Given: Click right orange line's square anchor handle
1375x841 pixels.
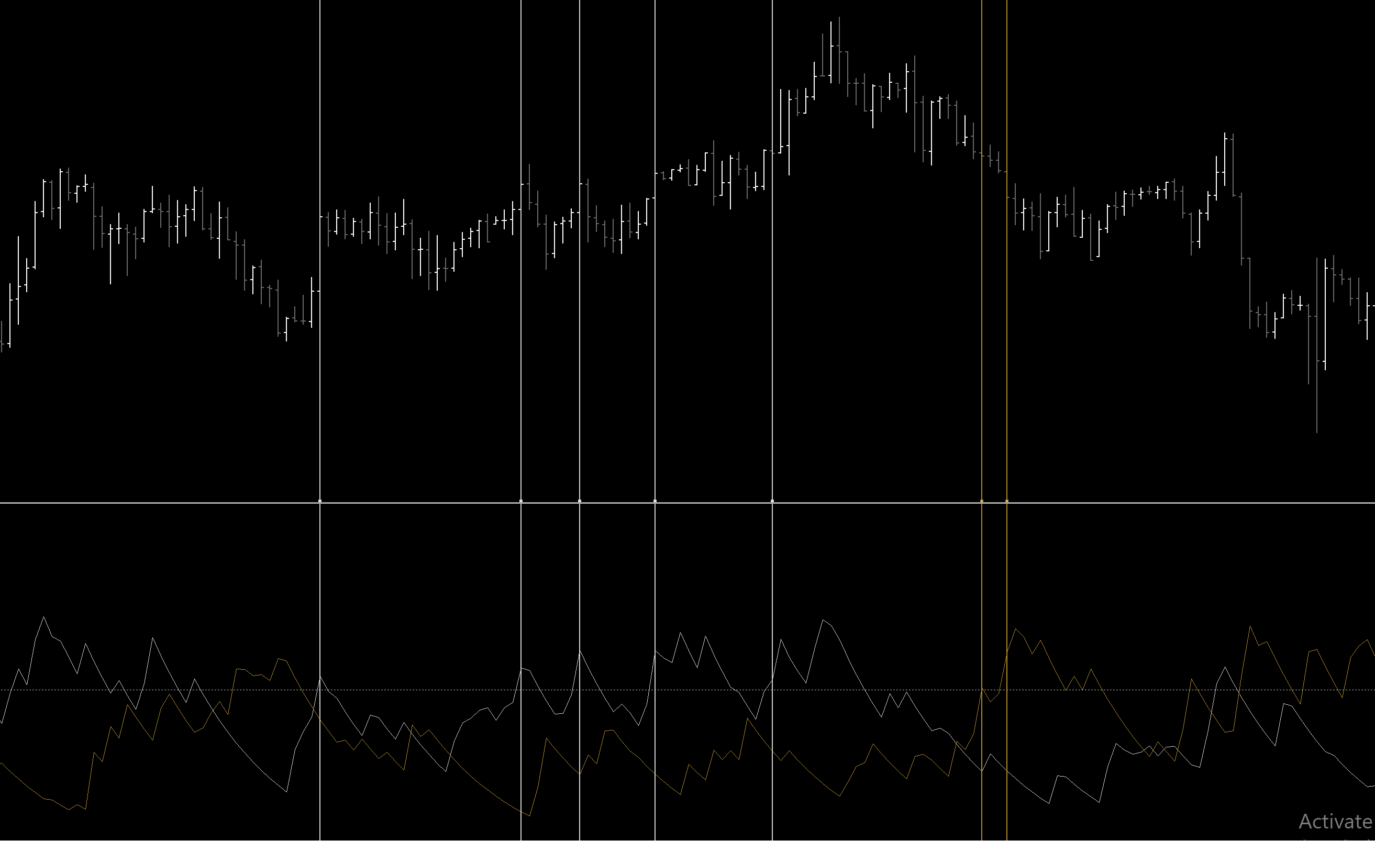Looking at the screenshot, I should (1007, 501).
